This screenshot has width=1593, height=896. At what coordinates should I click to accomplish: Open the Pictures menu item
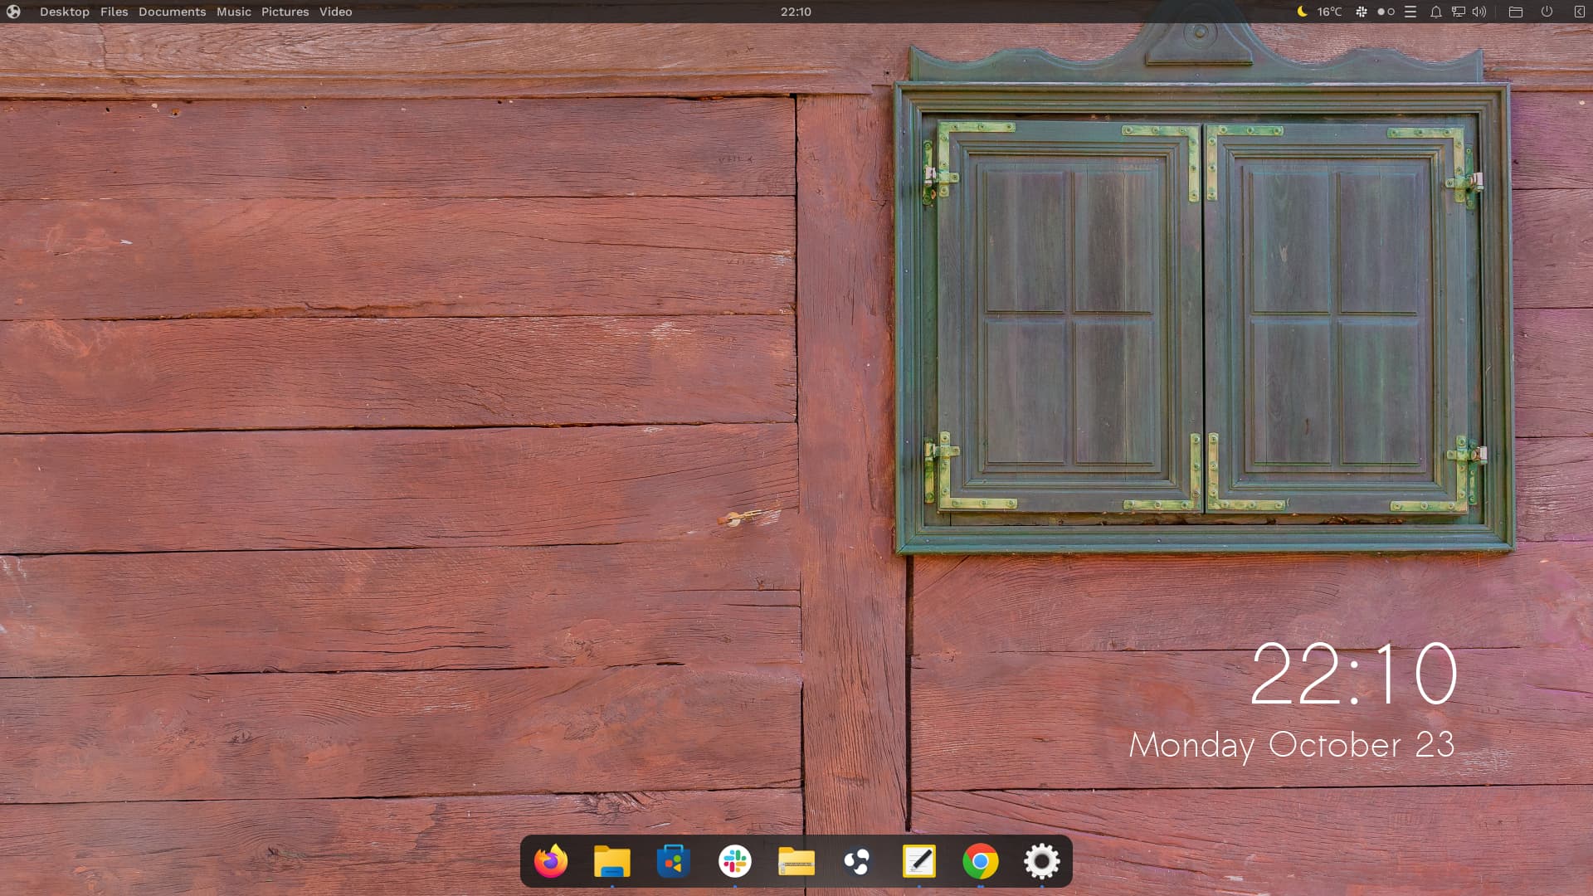click(285, 12)
